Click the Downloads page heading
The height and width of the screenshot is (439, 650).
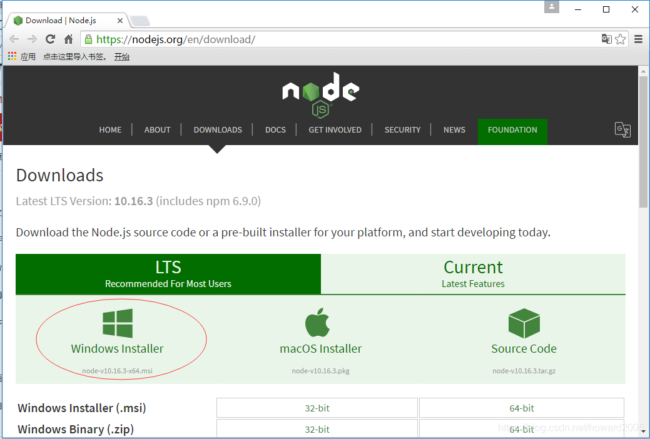point(59,175)
